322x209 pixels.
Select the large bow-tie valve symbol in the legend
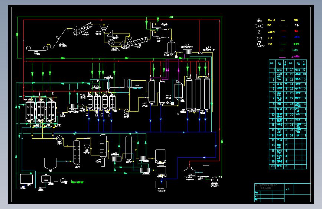click(259, 26)
